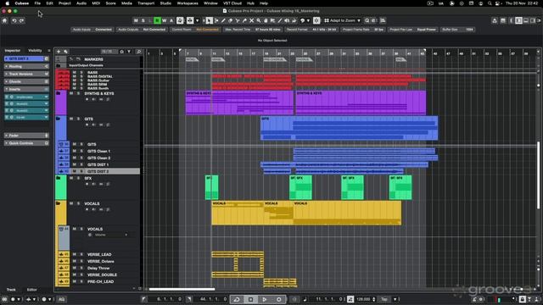
Task: Open the MIDI menu
Action: coord(96,3)
